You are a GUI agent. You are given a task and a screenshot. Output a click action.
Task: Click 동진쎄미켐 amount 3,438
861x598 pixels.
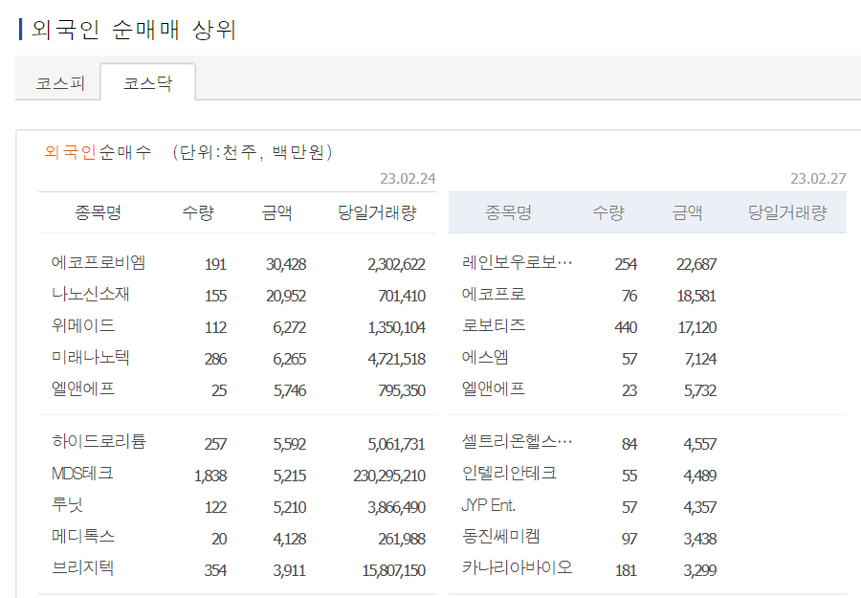click(x=699, y=540)
